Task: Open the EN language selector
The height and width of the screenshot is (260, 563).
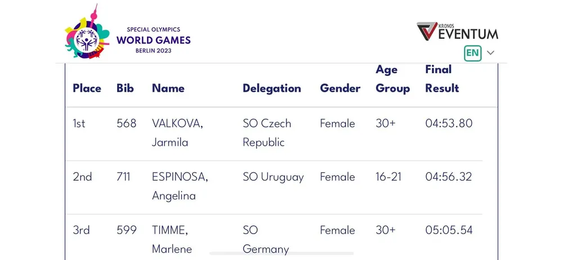Action: tap(472, 53)
